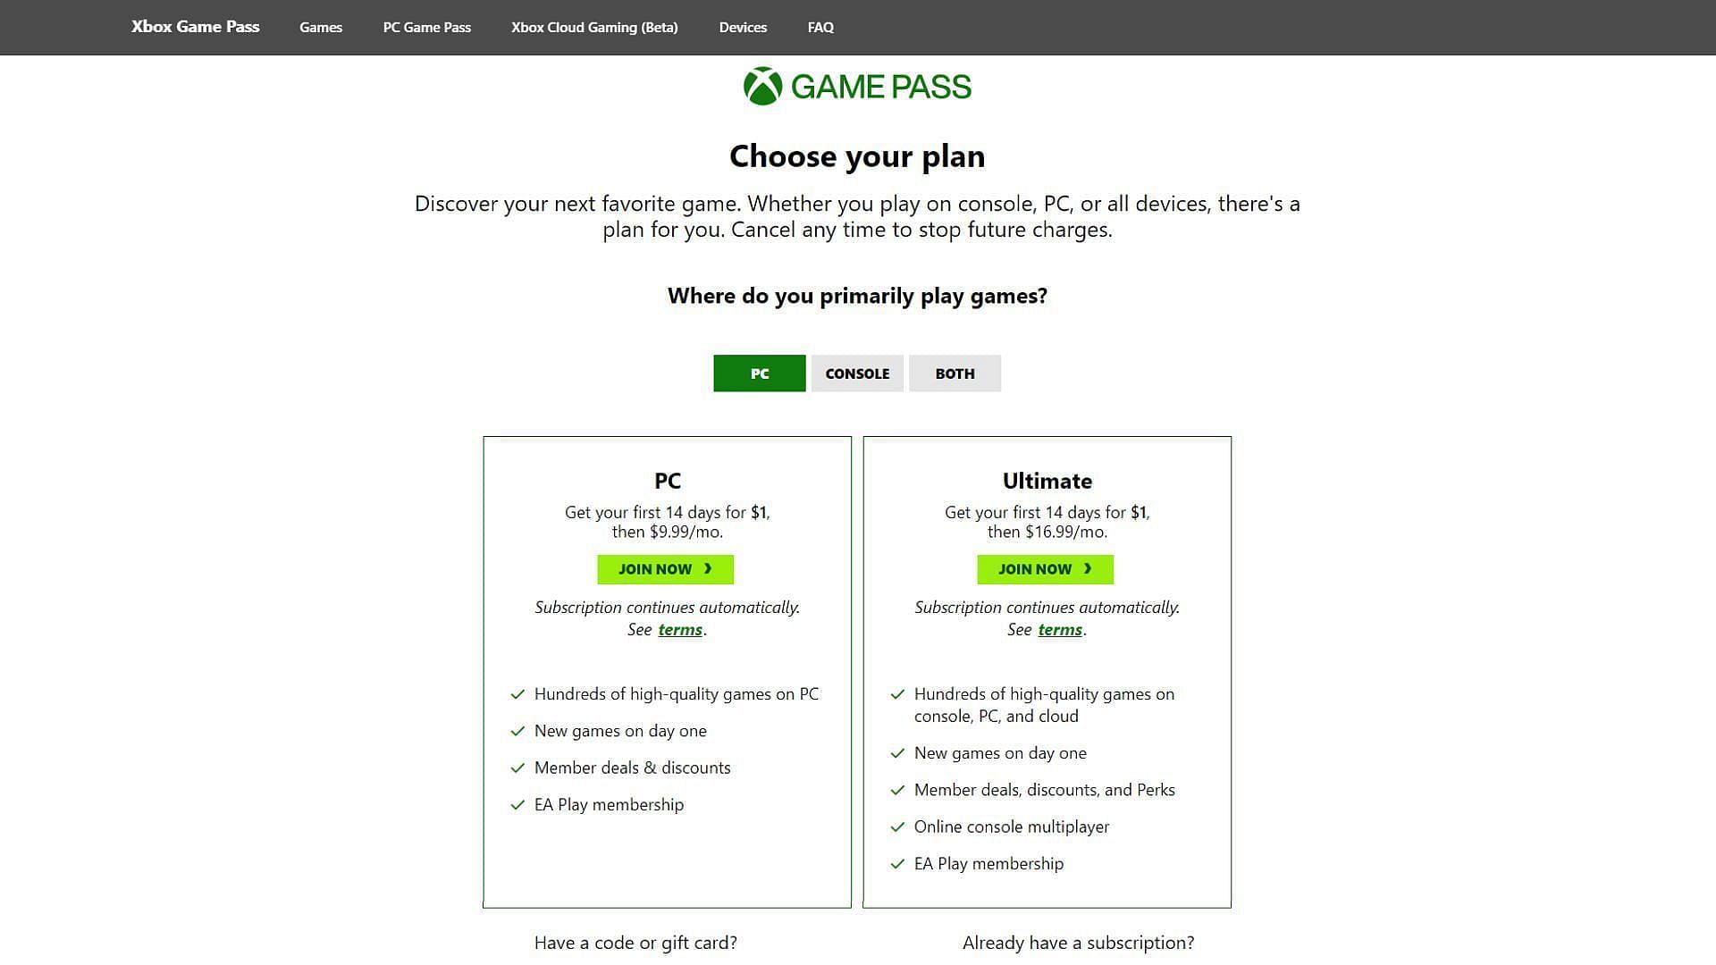Open the Devices navigation dropdown

point(743,27)
